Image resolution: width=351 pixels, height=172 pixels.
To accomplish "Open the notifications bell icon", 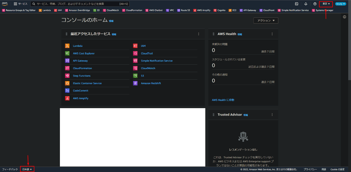I will tap(306, 4).
